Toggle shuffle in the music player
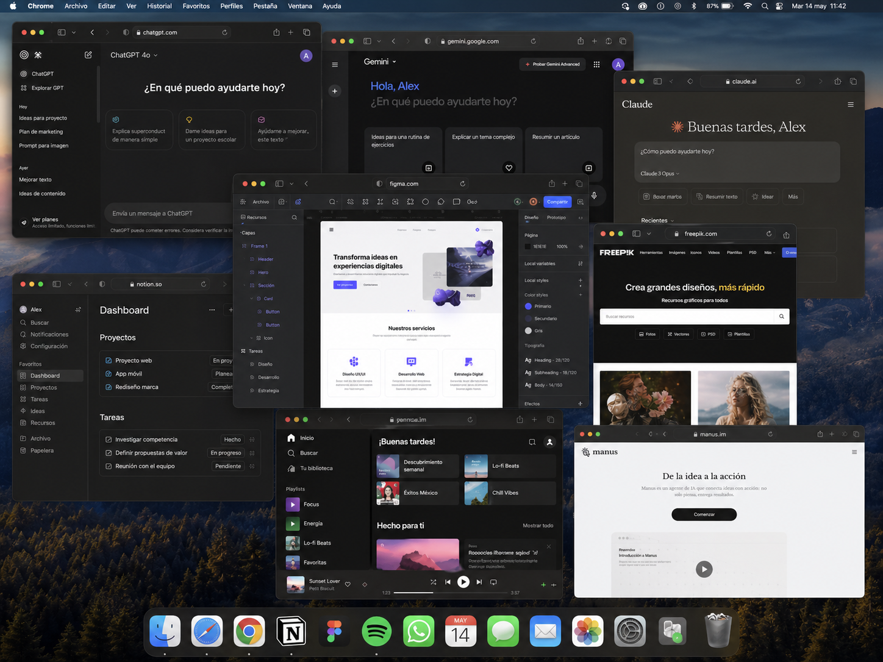 click(433, 582)
